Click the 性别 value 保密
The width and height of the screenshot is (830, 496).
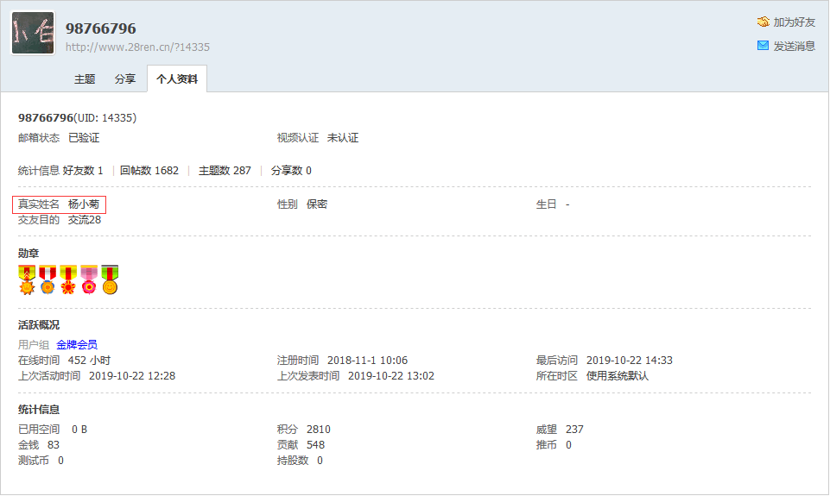pos(317,204)
